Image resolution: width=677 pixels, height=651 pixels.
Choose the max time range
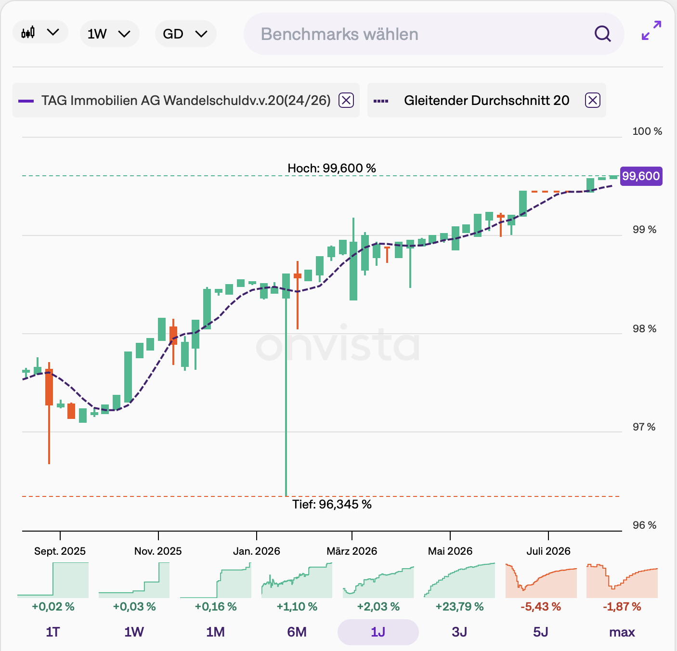point(622,632)
